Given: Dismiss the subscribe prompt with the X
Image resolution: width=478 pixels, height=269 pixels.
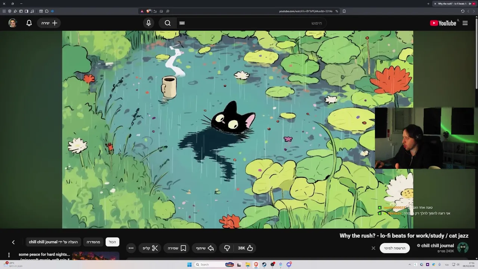Looking at the screenshot, I should pos(373,248).
